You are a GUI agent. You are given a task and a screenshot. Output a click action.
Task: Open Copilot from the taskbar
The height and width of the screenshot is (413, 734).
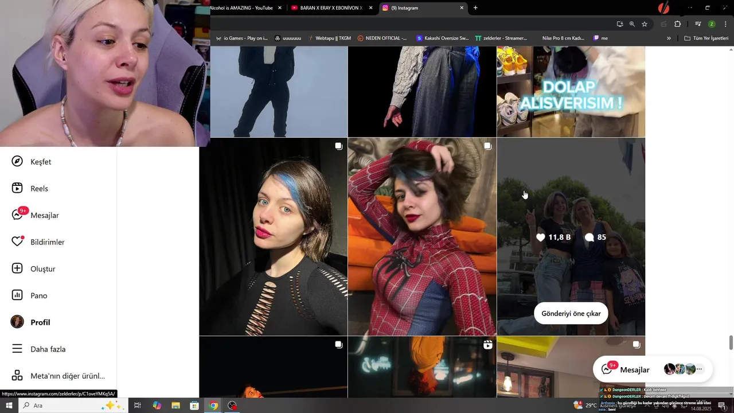point(157,406)
